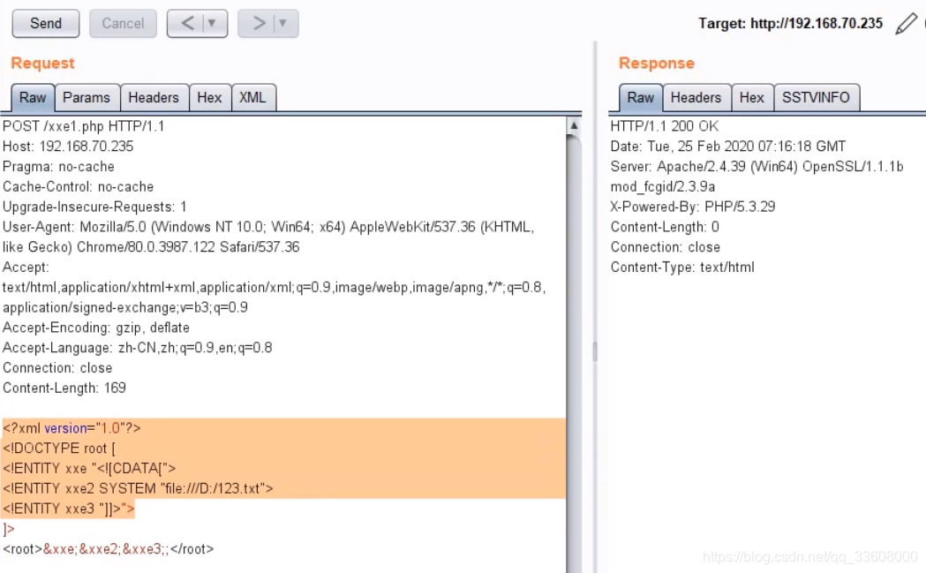Click the Cache-Control: no-cache line

point(78,186)
